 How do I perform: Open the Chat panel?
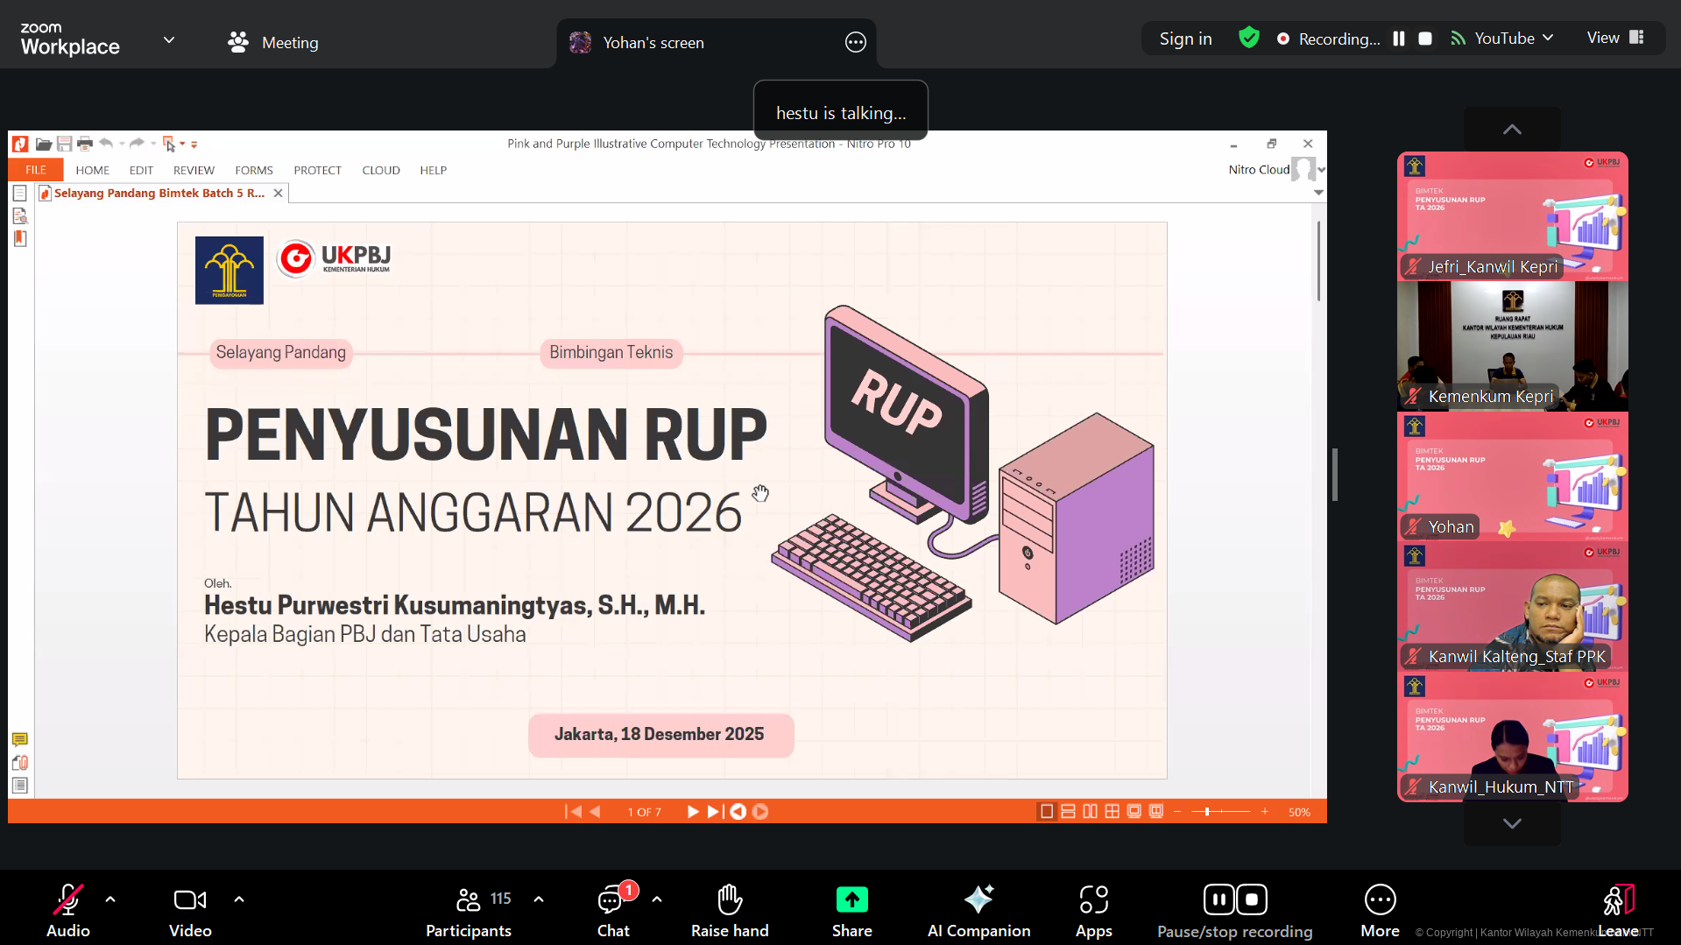(612, 900)
